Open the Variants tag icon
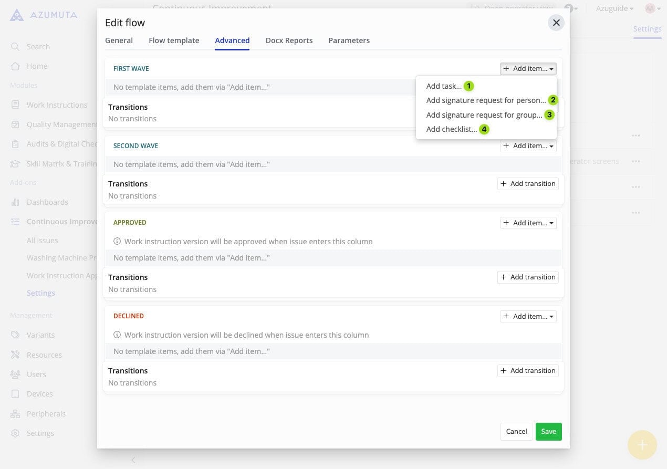Image resolution: width=667 pixels, height=469 pixels. [15, 335]
